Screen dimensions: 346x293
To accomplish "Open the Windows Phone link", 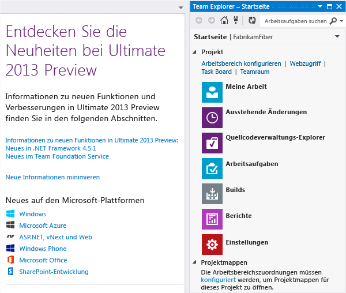I will pos(43,249).
